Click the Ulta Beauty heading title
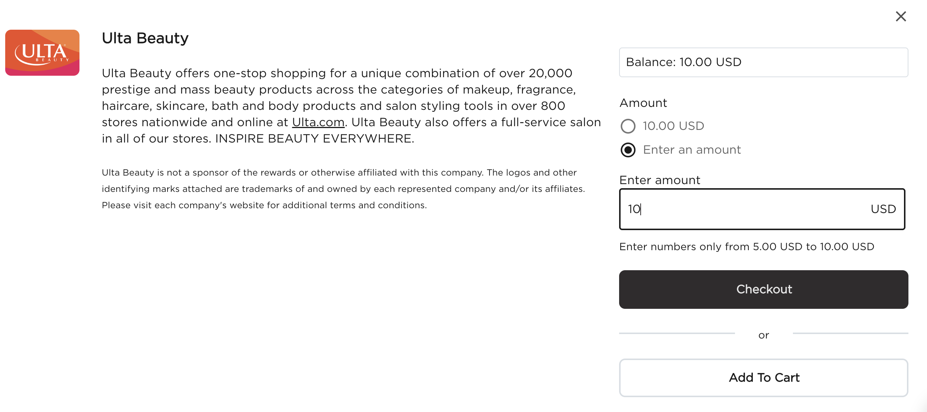Viewport: 927px width, 412px height. pyautogui.click(x=145, y=38)
